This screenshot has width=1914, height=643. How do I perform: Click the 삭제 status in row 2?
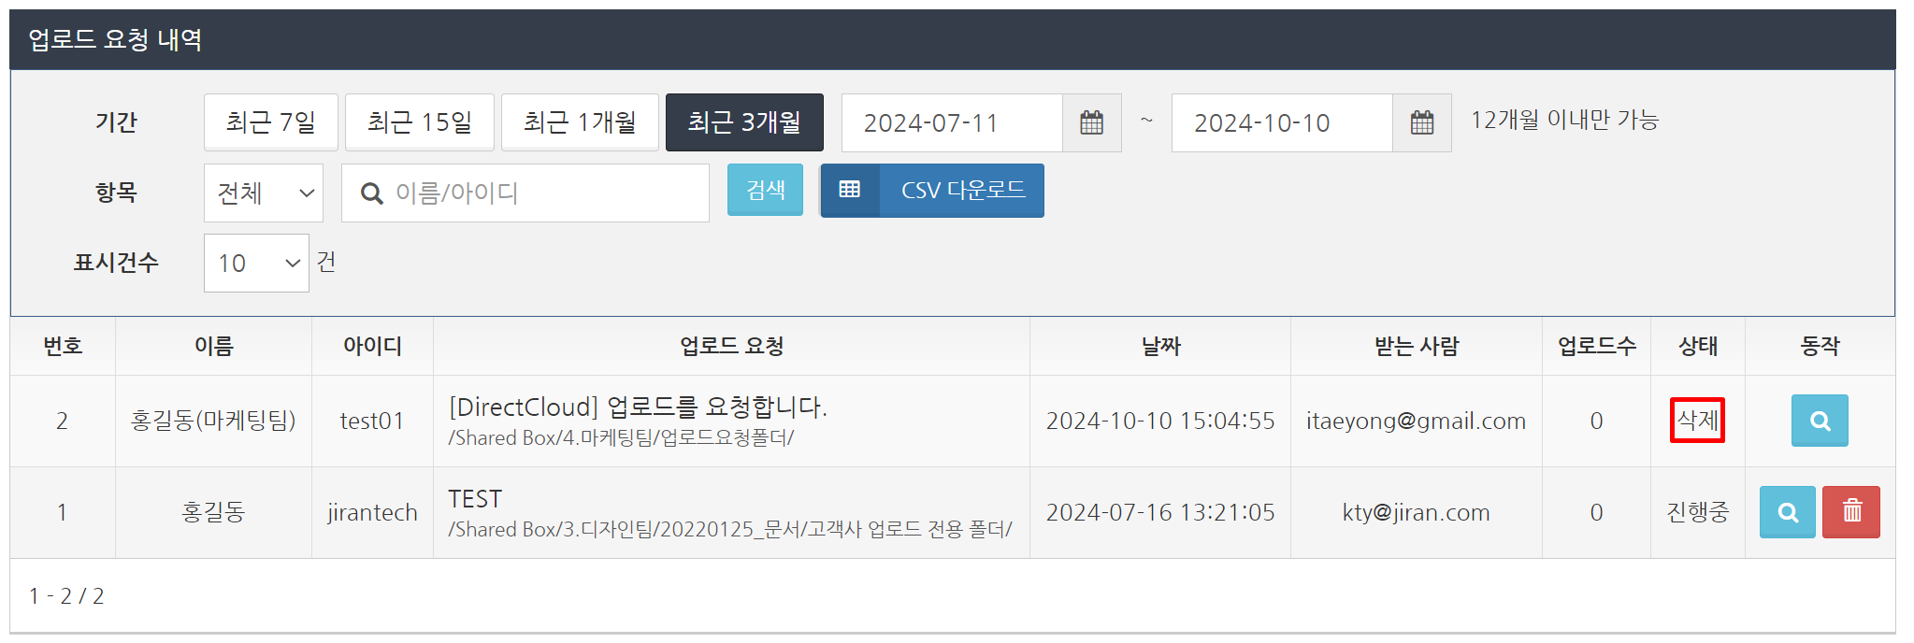click(x=1697, y=421)
